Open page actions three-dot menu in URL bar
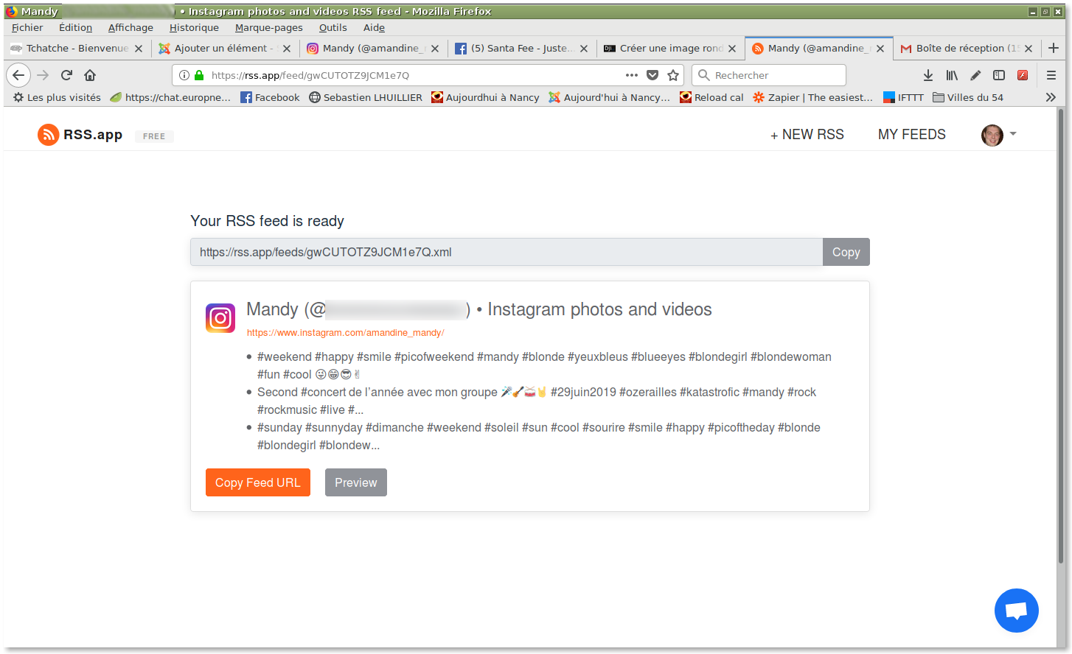The height and width of the screenshot is (654, 1072). (x=632, y=75)
